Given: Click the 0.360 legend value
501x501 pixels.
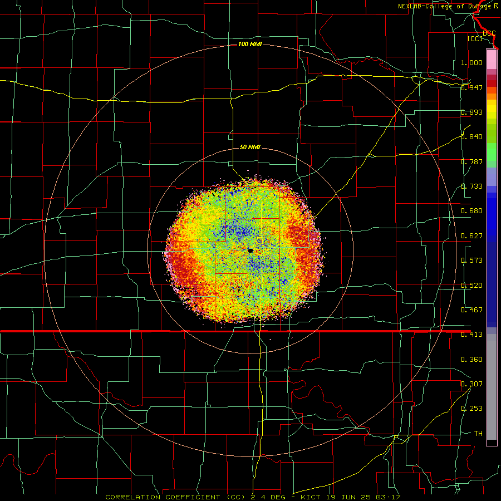Looking at the screenshot, I should click(x=471, y=360).
